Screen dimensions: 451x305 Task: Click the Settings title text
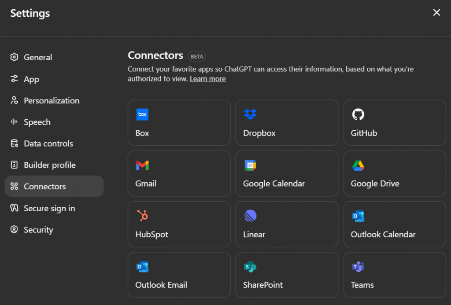[30, 13]
